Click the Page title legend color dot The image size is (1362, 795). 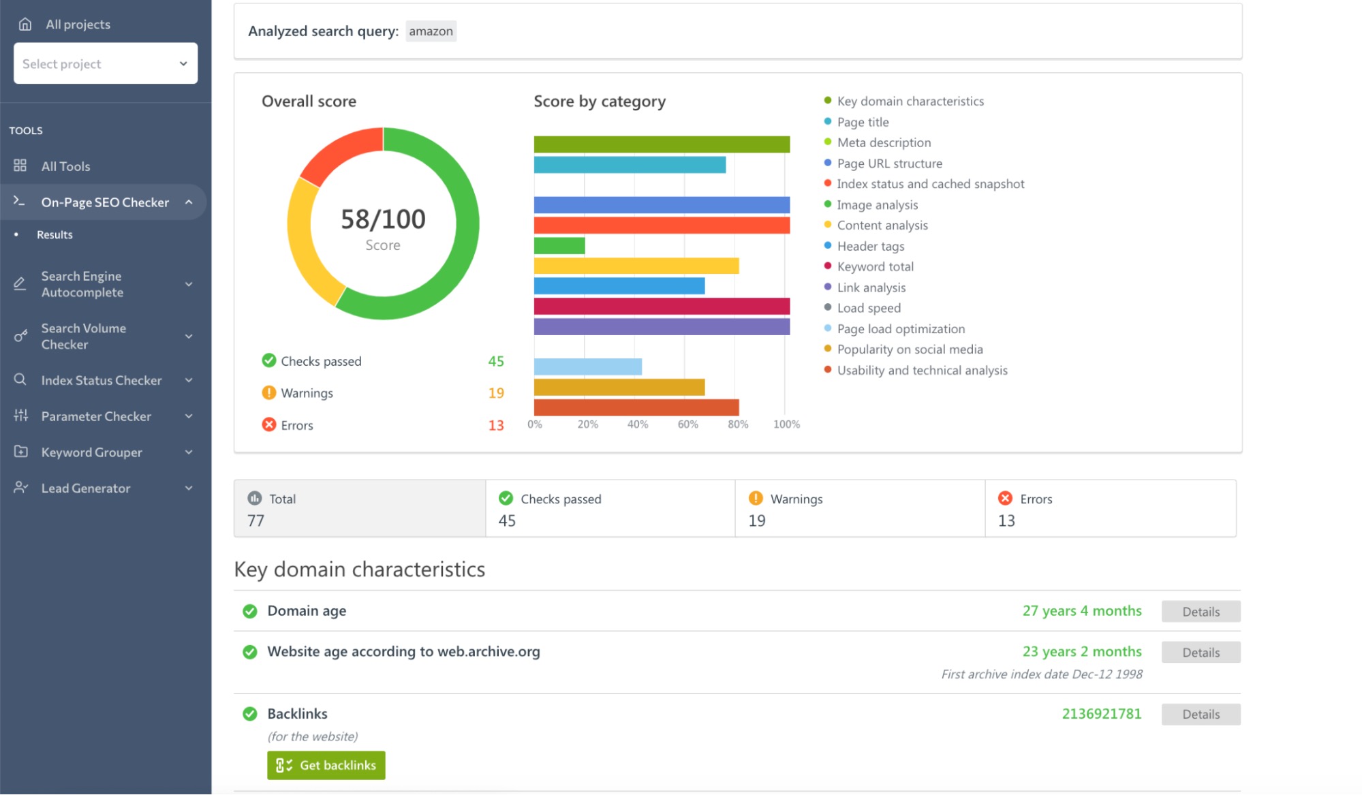click(827, 121)
